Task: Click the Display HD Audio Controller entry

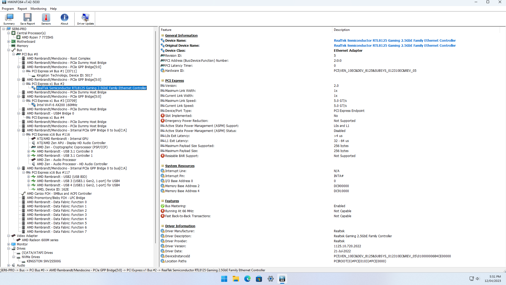Action: (71, 143)
